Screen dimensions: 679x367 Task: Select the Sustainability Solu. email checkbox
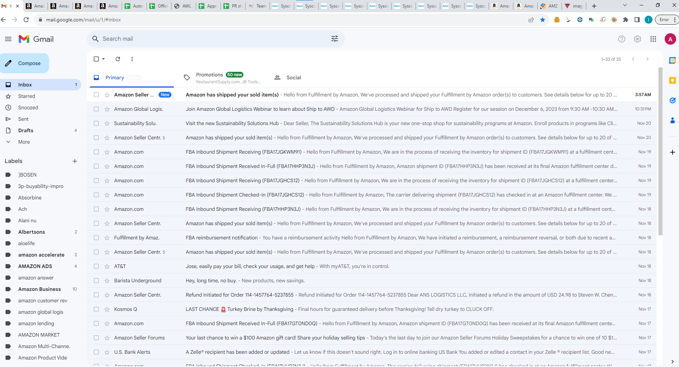(96, 123)
